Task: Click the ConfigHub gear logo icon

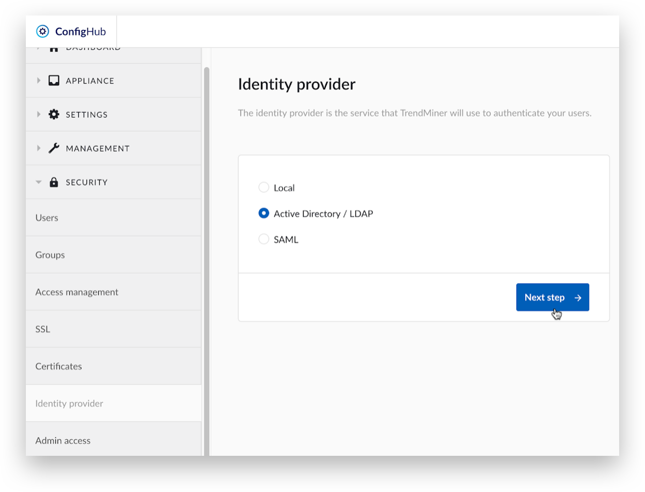Action: point(42,32)
